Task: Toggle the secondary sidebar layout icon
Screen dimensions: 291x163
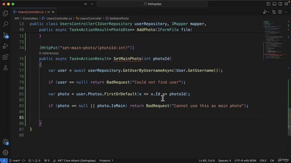Action: pos(280,4)
